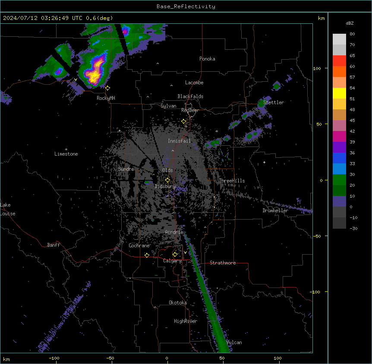The height and width of the screenshot is (364, 372).
Task: Select the magenta swatch in the dBZ legend
Action: (339, 136)
